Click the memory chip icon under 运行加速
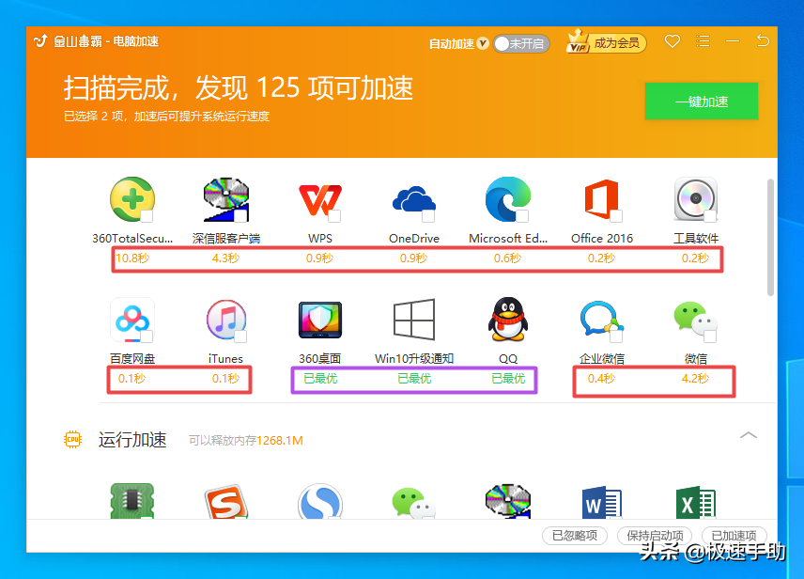 (x=132, y=501)
